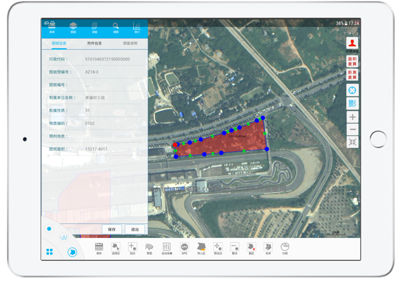Activate the GPS tool in bottom toolbar
The height and width of the screenshot is (284, 398).
[184, 248]
